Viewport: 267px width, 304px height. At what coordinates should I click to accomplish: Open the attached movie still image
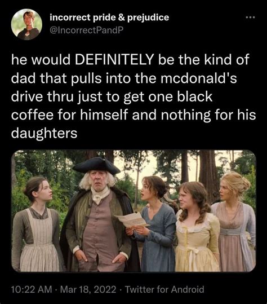click(133, 211)
